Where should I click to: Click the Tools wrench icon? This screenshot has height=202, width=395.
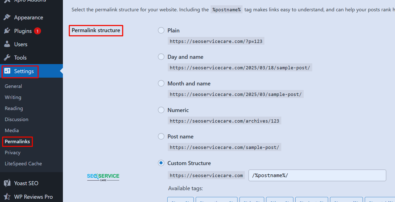tap(7, 58)
